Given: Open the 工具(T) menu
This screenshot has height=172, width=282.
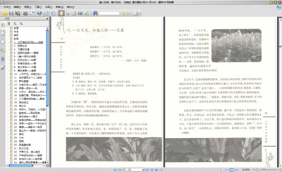Looking at the screenshot, I should pos(38,7).
